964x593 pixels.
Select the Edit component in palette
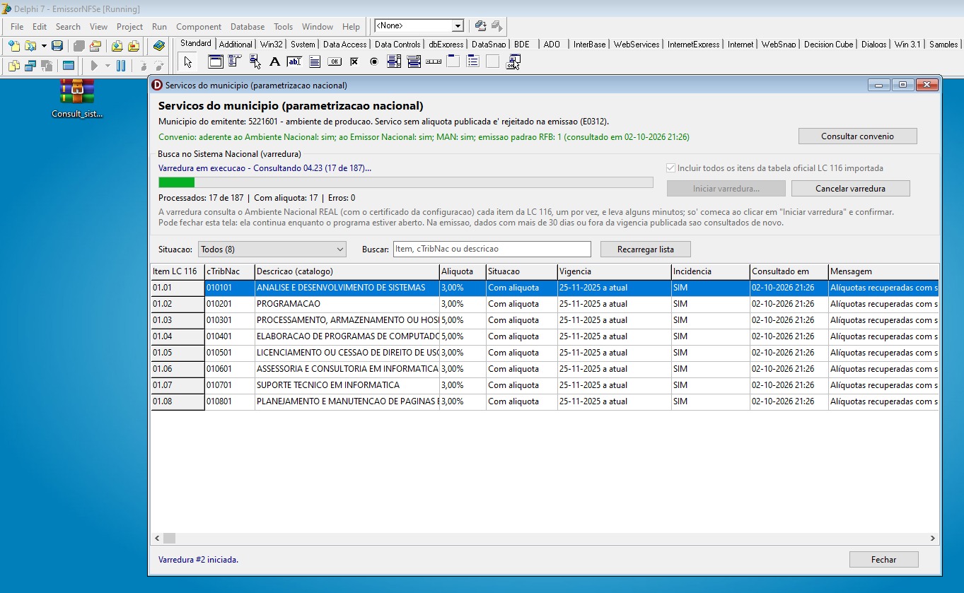tap(295, 62)
